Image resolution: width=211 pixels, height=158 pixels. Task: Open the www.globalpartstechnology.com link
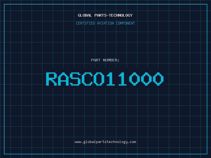tap(105, 142)
